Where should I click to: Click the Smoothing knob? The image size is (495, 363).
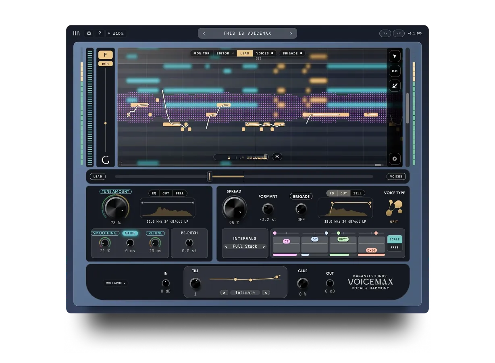(105, 243)
